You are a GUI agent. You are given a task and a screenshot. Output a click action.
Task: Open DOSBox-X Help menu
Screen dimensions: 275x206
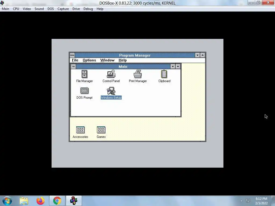click(100, 9)
